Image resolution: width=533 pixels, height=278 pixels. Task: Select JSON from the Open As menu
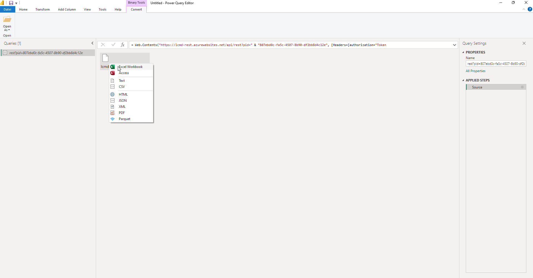[122, 101]
